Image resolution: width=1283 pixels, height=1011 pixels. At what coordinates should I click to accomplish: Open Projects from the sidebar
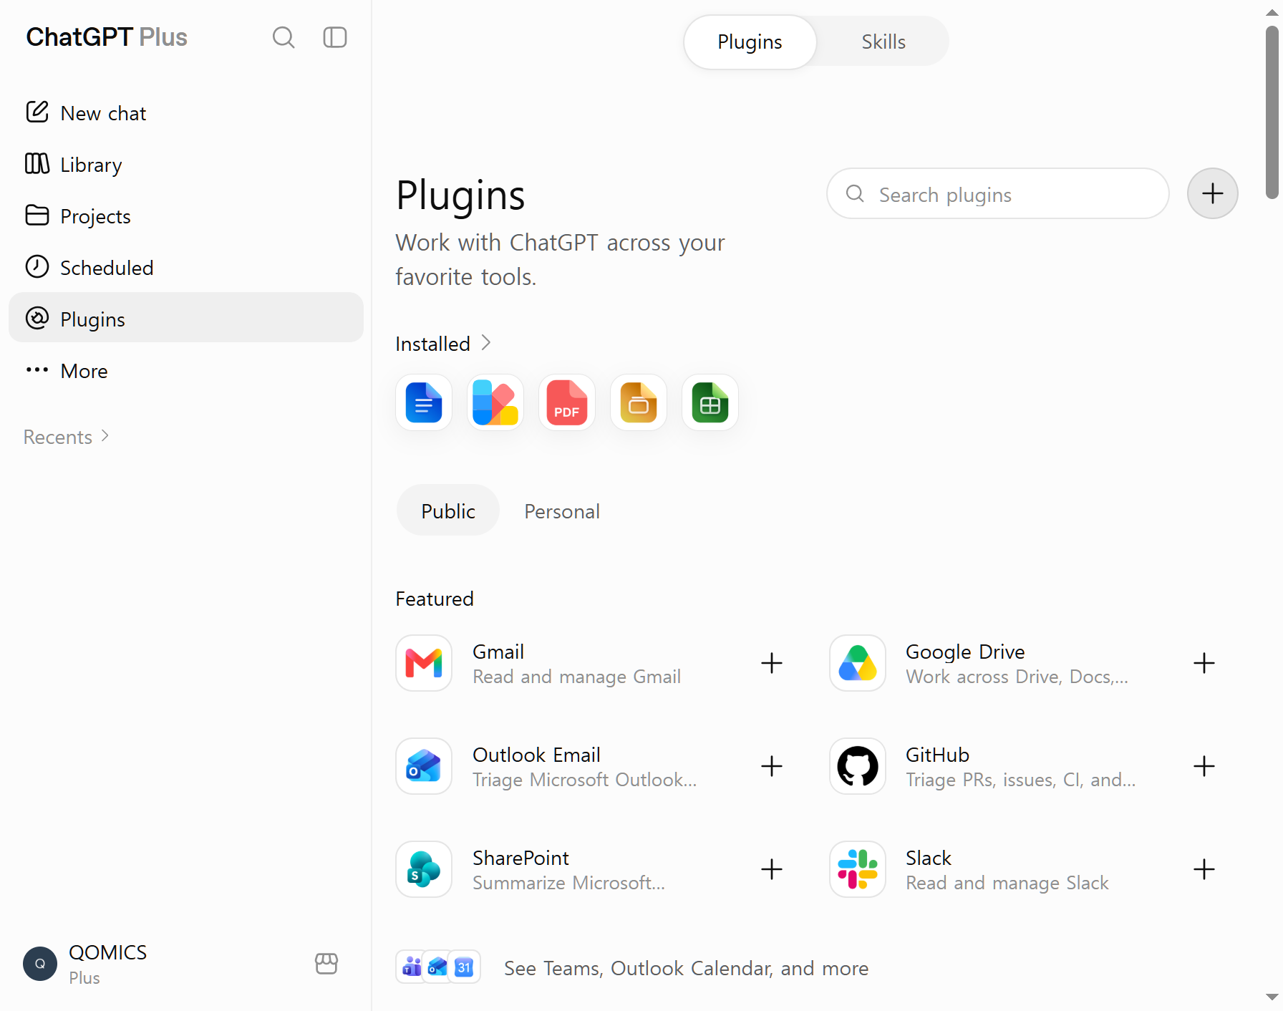tap(186, 216)
